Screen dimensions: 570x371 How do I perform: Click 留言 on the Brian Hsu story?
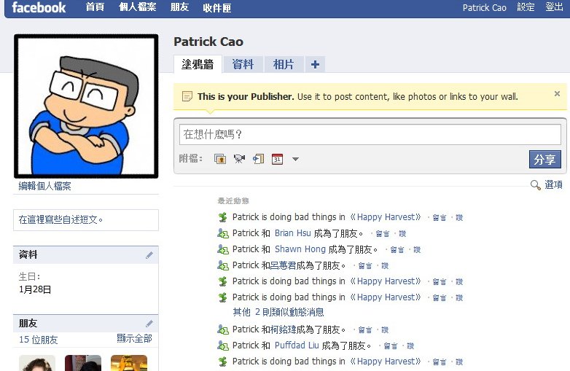(383, 234)
